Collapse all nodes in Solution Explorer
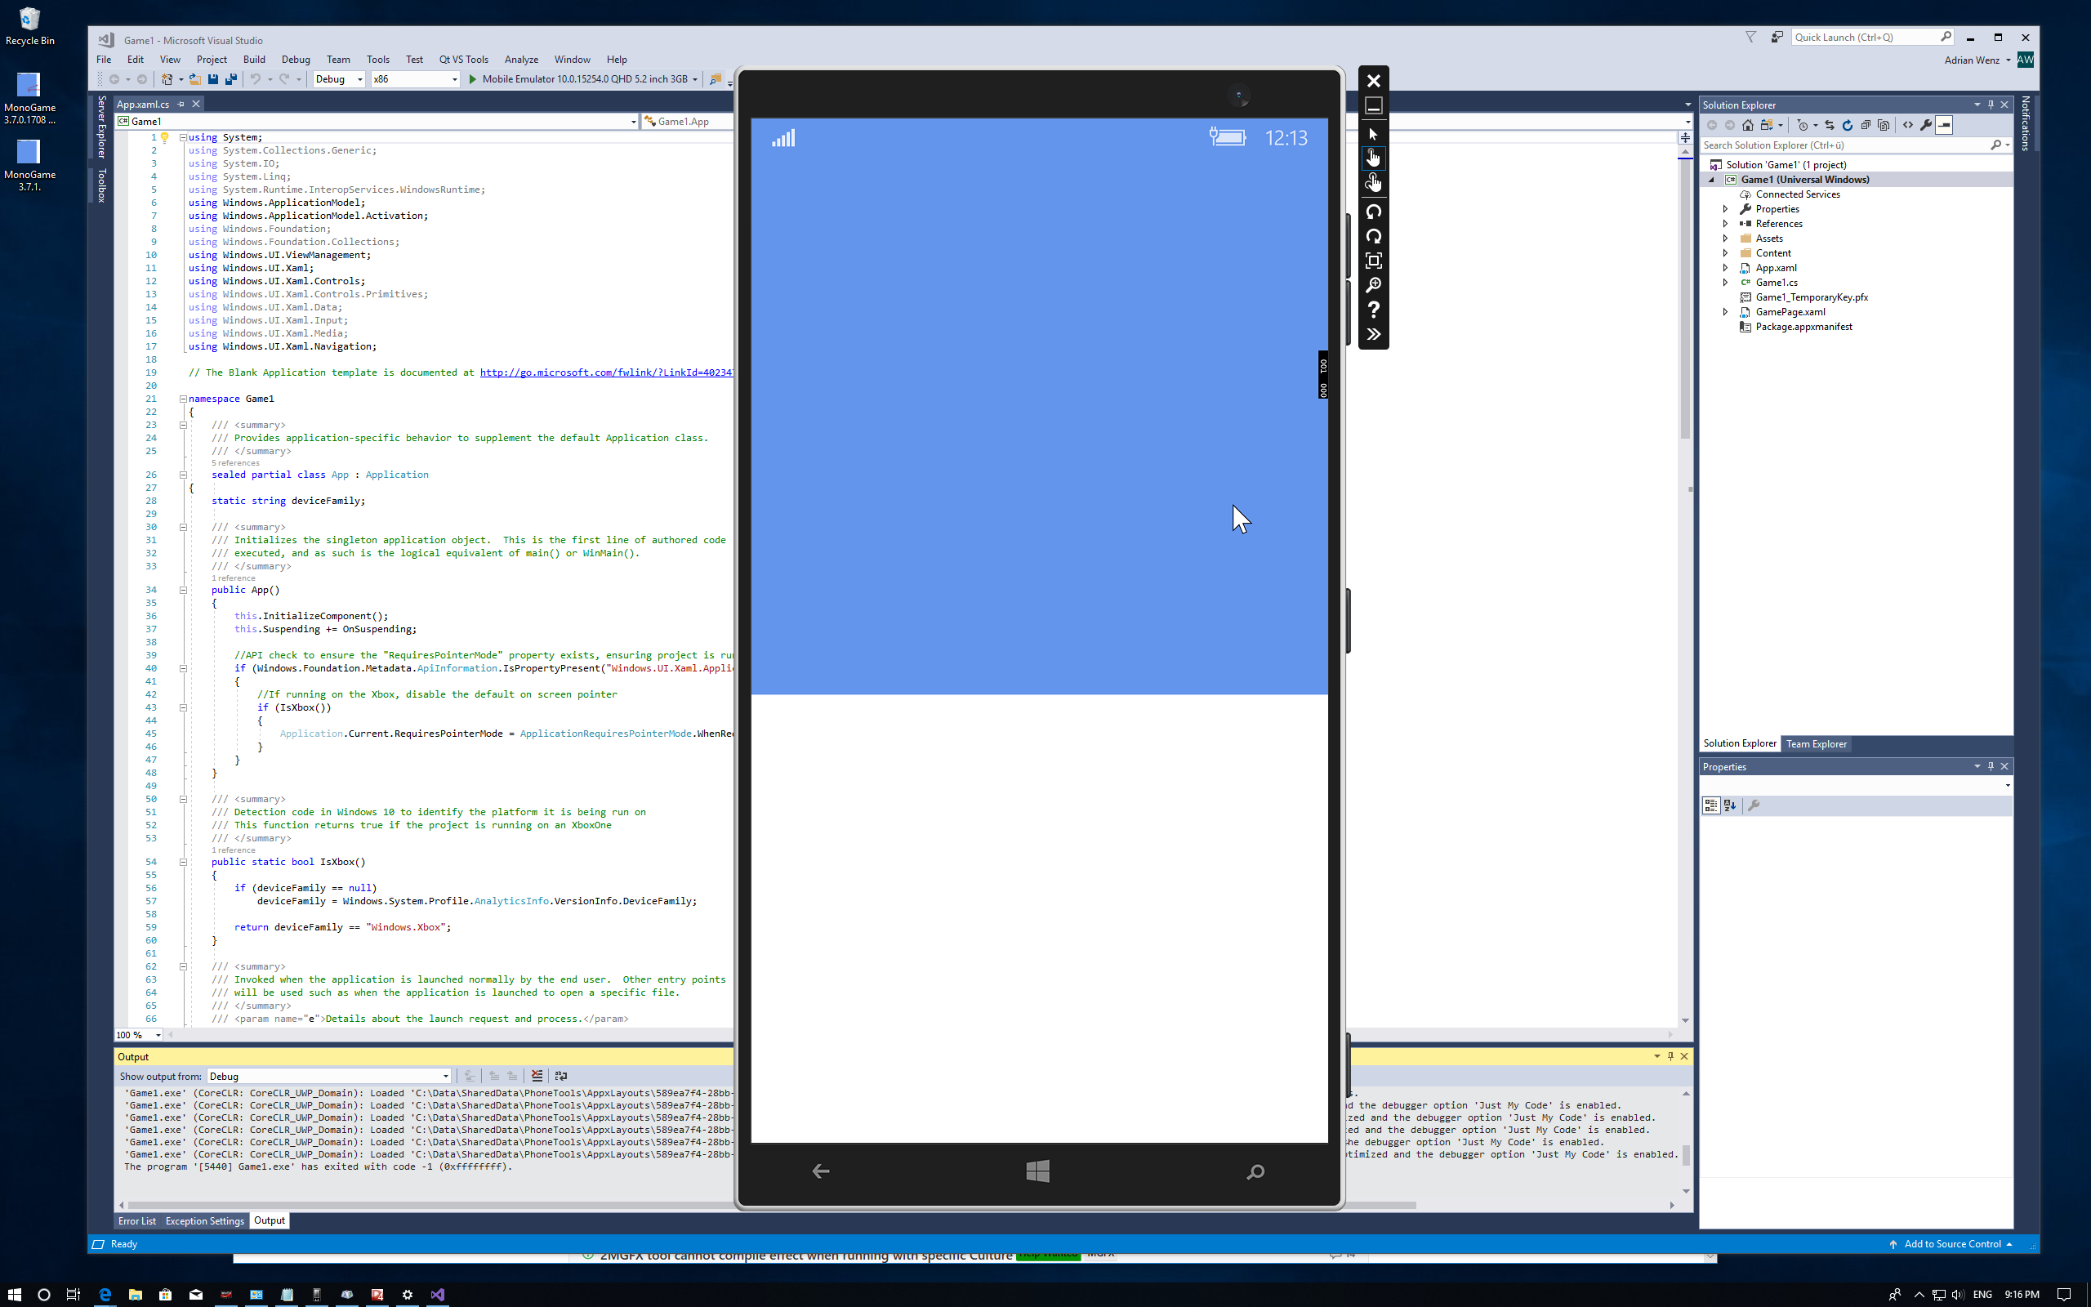This screenshot has width=2091, height=1307. pyautogui.click(x=1866, y=125)
